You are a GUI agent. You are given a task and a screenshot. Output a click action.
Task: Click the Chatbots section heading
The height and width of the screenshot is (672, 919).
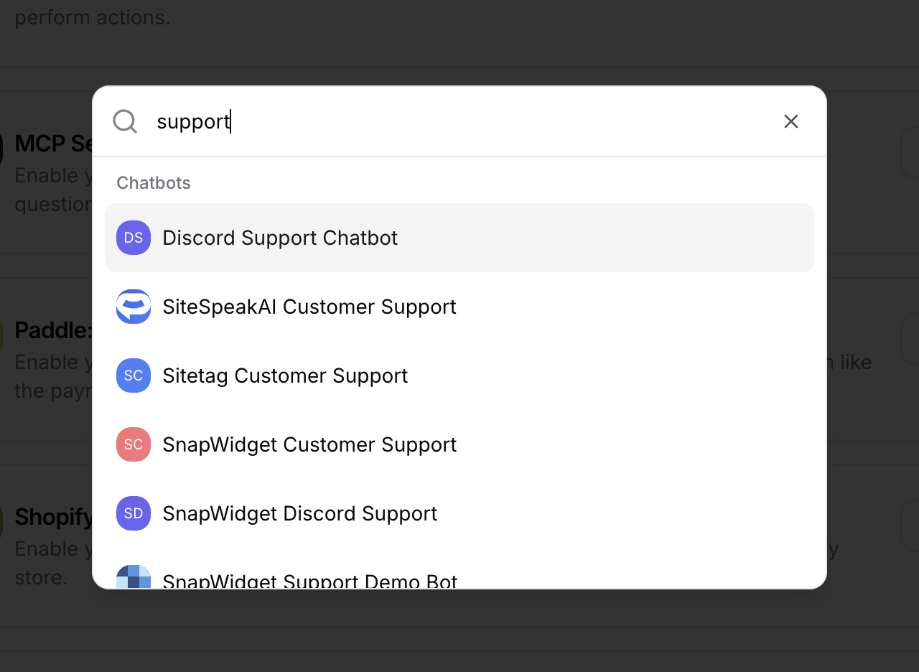pyautogui.click(x=154, y=183)
